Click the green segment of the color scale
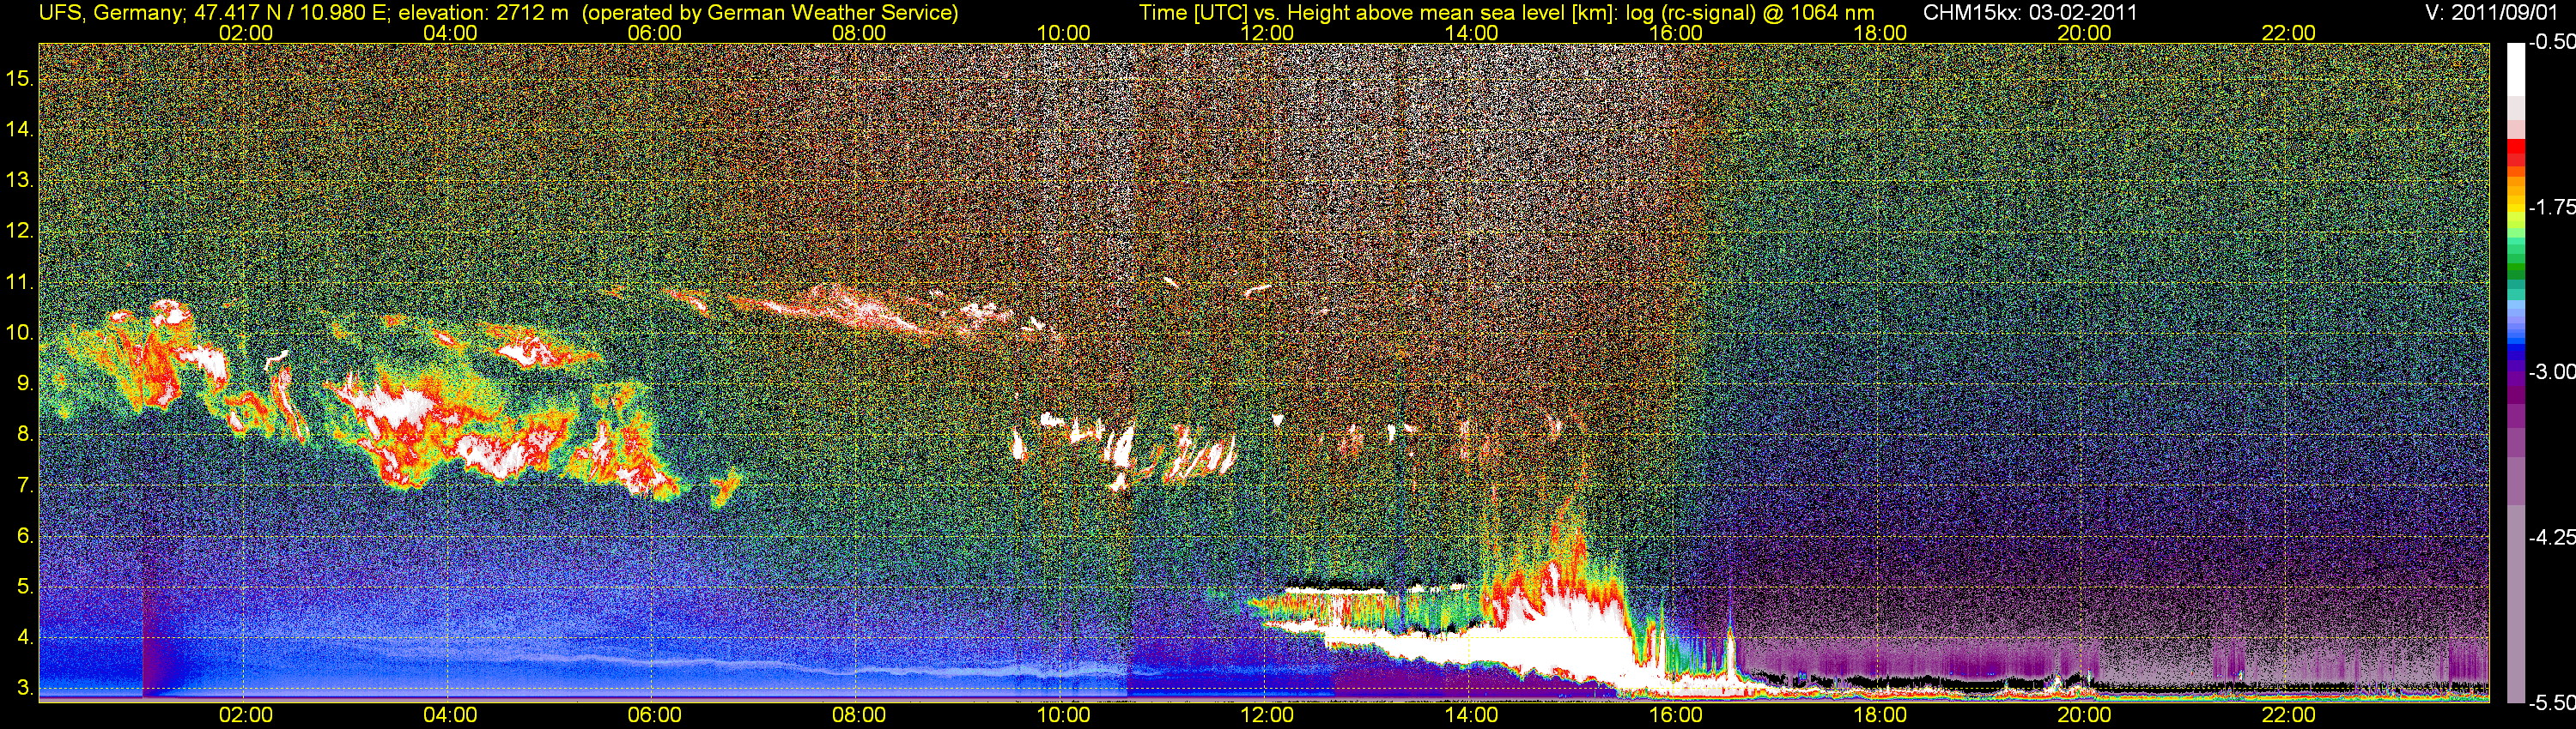The image size is (2576, 729). tap(2516, 268)
